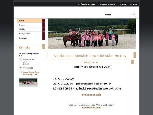Screen dimensions: 153x115
Task: Click the TÁBORY 2023 heading
Action: [90, 63]
